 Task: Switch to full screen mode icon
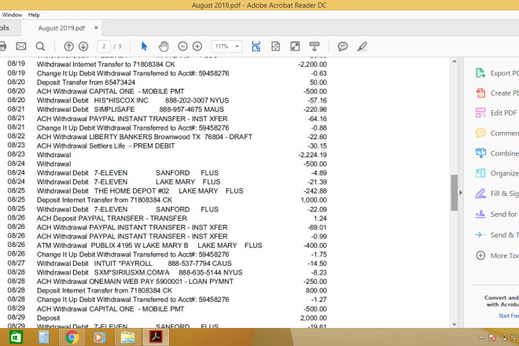pos(295,46)
